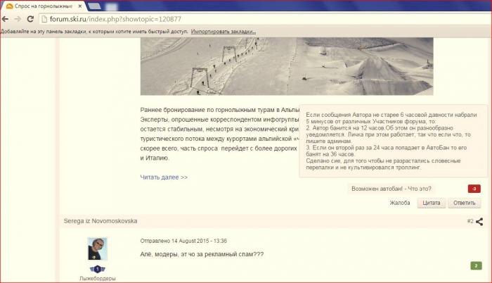Open Serega iz Novomoskovska's profile name
This screenshot has width=492, height=283.
click(x=101, y=221)
